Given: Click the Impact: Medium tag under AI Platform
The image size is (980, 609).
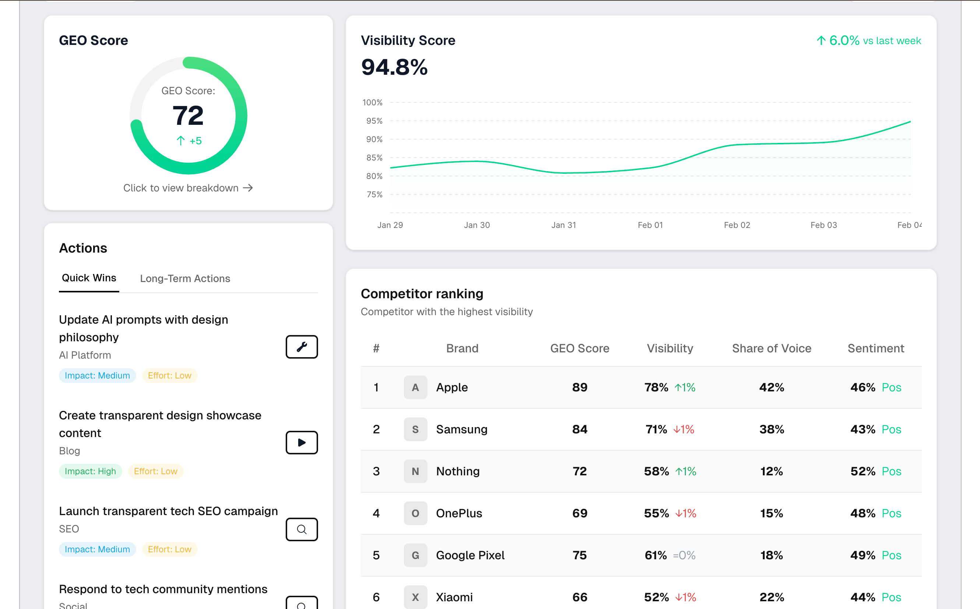Looking at the screenshot, I should pyautogui.click(x=98, y=375).
